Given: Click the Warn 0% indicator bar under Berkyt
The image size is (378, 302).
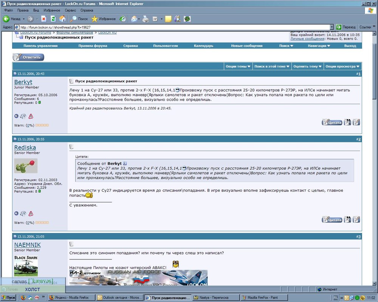Looking at the screenshot, I should pos(42,125).
